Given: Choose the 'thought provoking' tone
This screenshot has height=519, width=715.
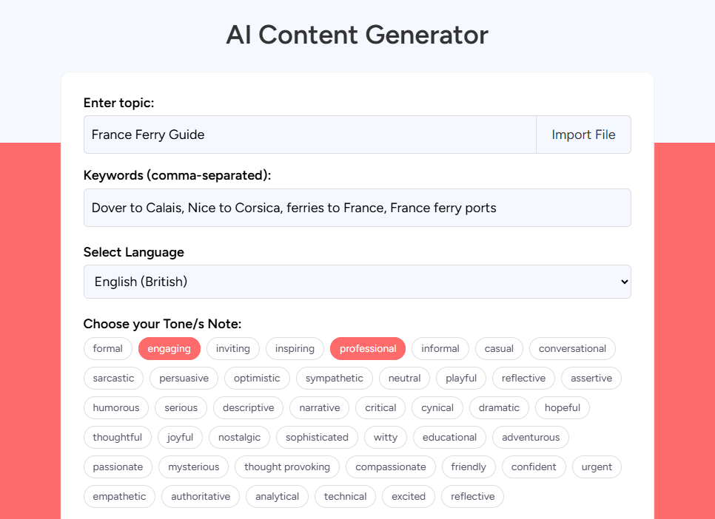Looking at the screenshot, I should (287, 467).
